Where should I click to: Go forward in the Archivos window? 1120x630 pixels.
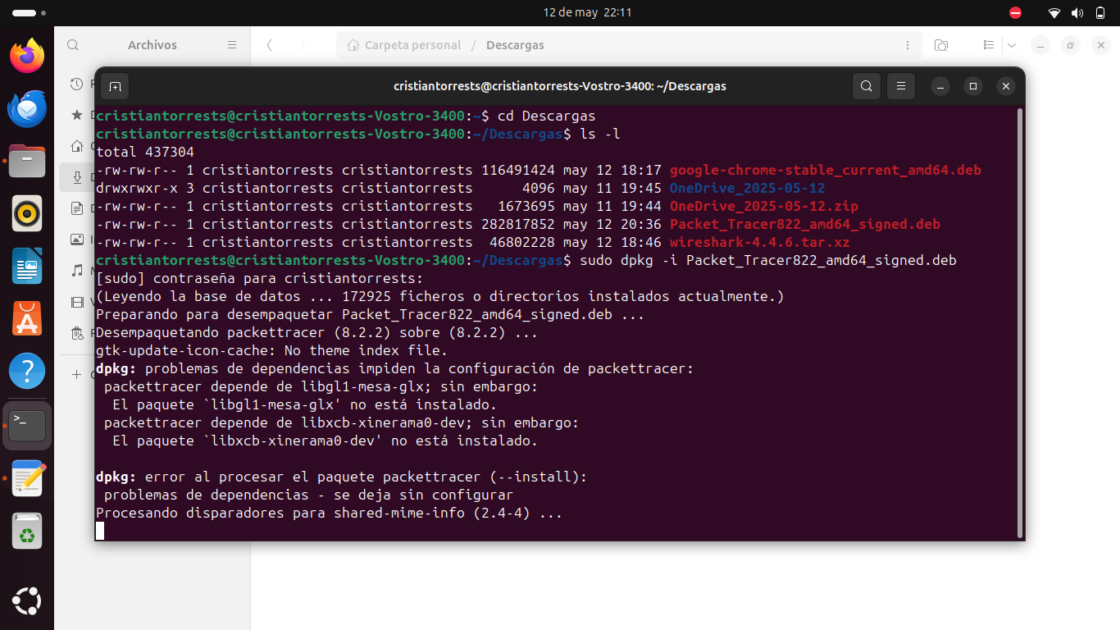(x=303, y=45)
